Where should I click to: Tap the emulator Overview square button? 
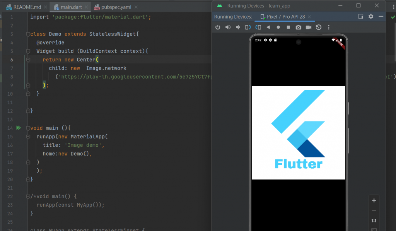coord(288,27)
